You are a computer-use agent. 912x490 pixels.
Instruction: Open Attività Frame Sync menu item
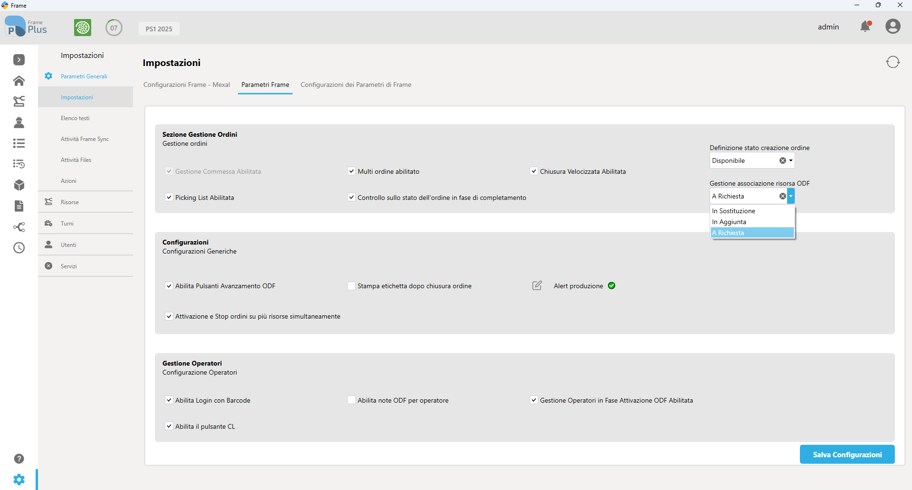pyautogui.click(x=85, y=139)
